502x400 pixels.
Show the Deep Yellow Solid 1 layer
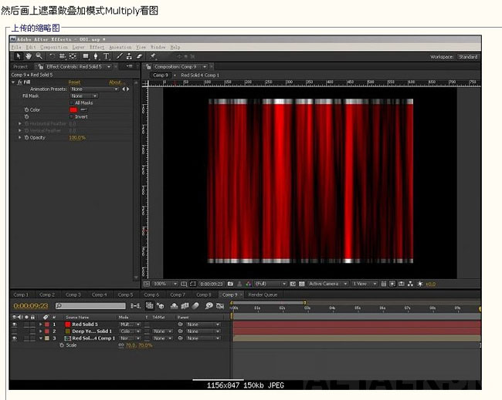[x=15, y=331]
